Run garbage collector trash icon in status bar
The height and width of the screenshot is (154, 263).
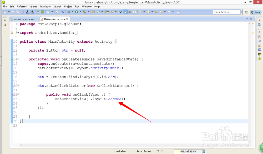204,151
